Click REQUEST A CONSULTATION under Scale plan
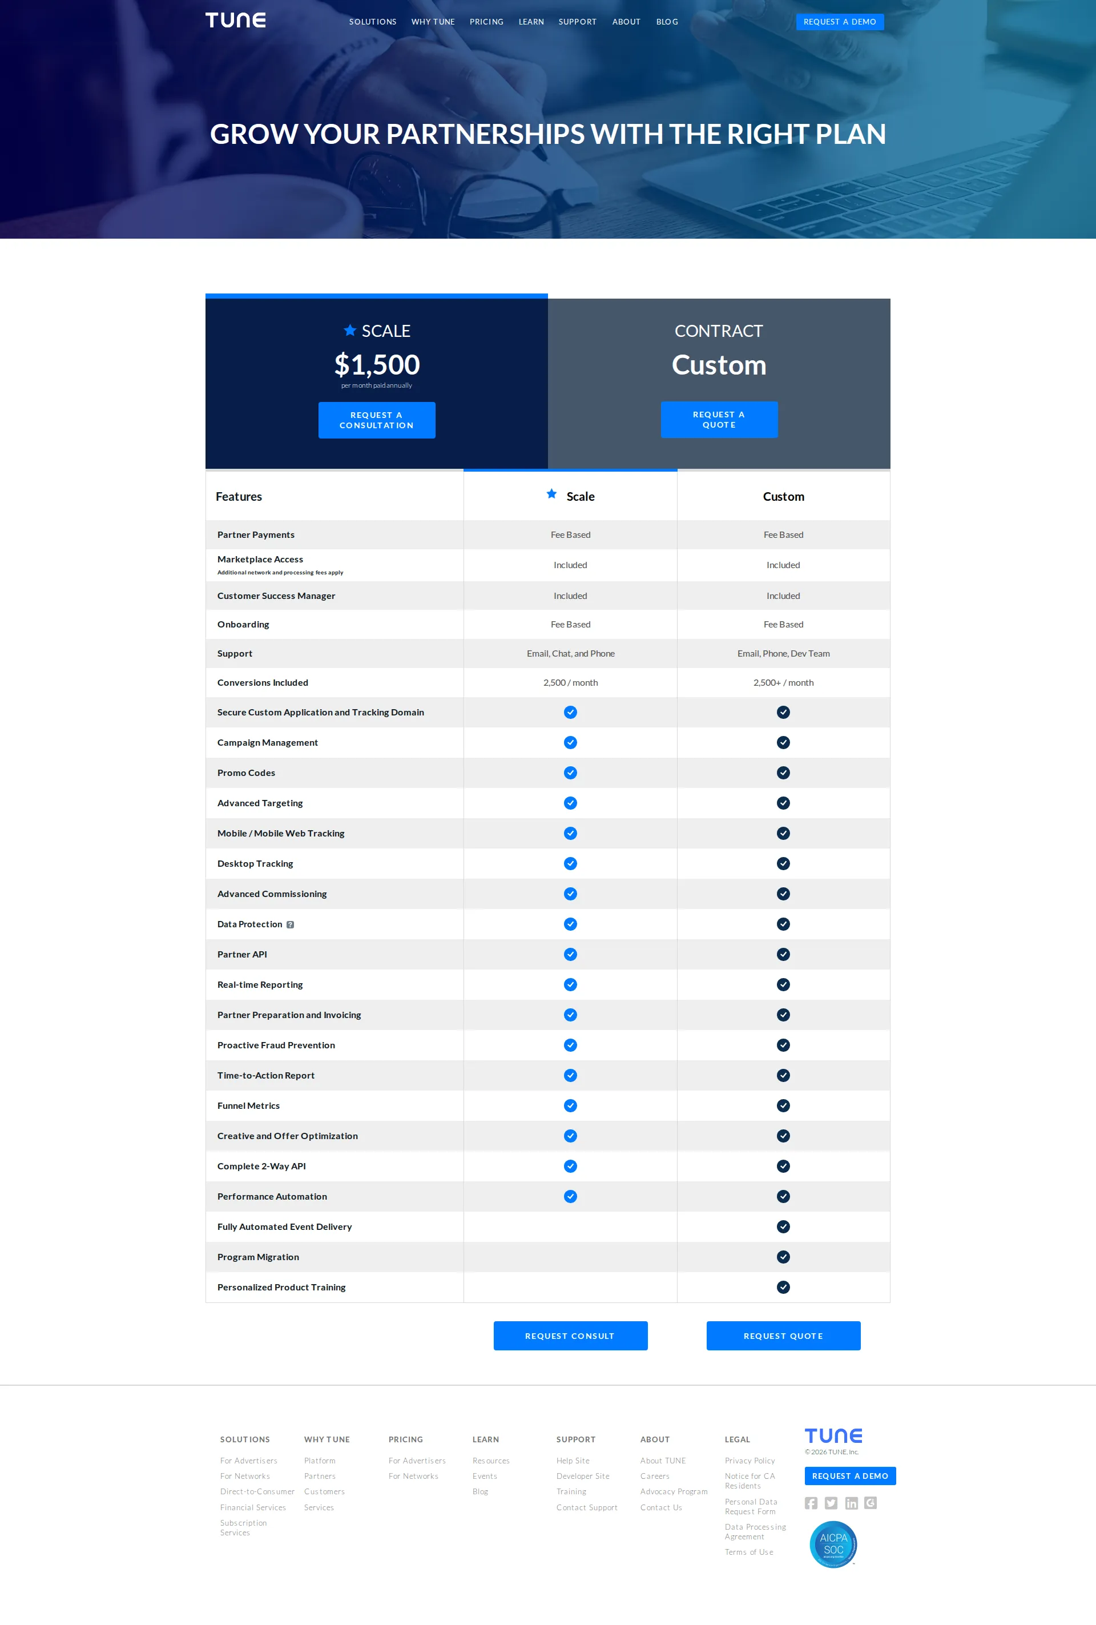The width and height of the screenshot is (1096, 1625). (377, 420)
